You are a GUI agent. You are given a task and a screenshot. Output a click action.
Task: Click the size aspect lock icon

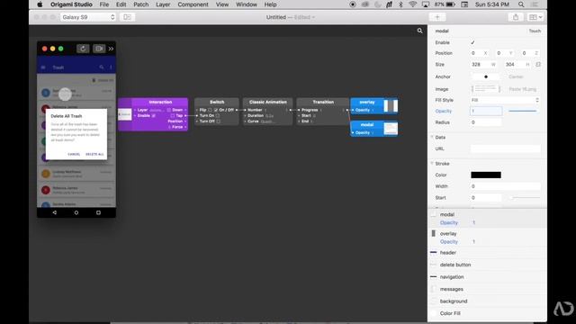coord(538,64)
